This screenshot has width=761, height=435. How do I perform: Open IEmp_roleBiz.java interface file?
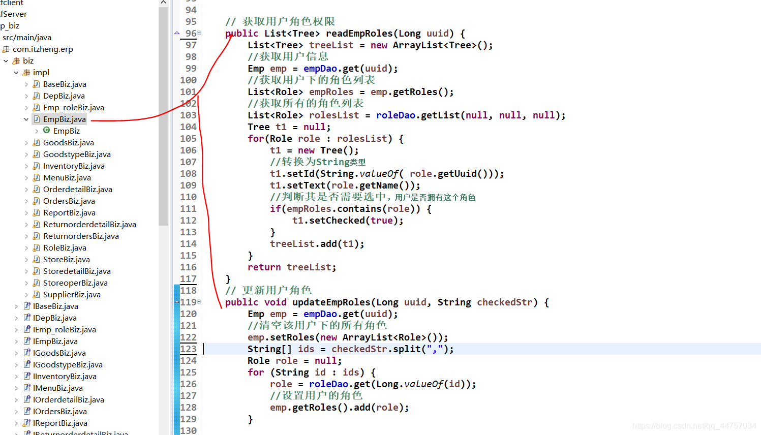tap(65, 330)
